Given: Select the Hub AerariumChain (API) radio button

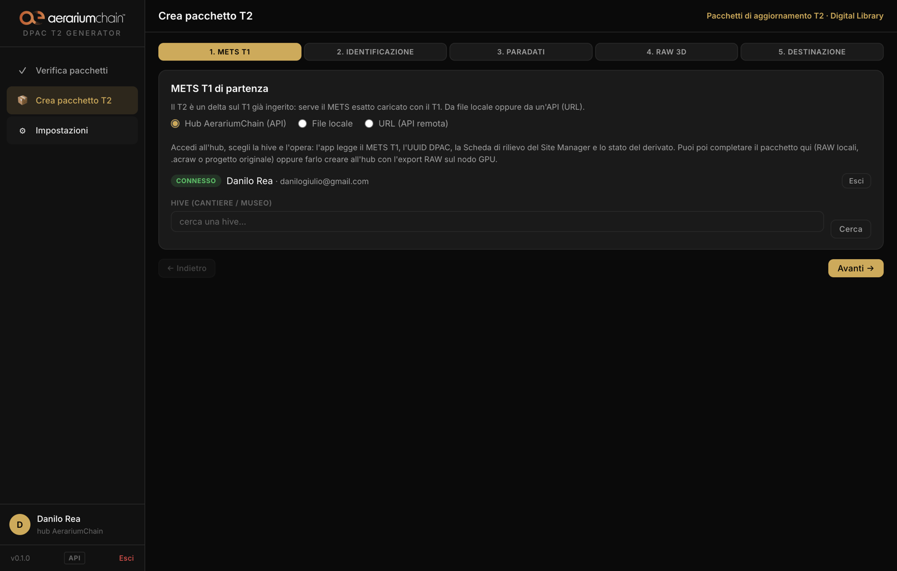Looking at the screenshot, I should point(175,124).
